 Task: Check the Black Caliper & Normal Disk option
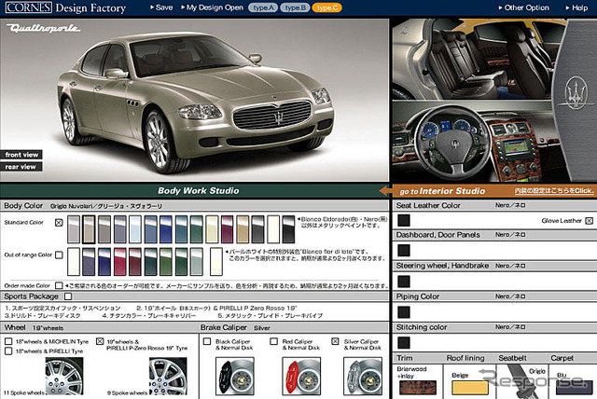pyautogui.click(x=207, y=341)
